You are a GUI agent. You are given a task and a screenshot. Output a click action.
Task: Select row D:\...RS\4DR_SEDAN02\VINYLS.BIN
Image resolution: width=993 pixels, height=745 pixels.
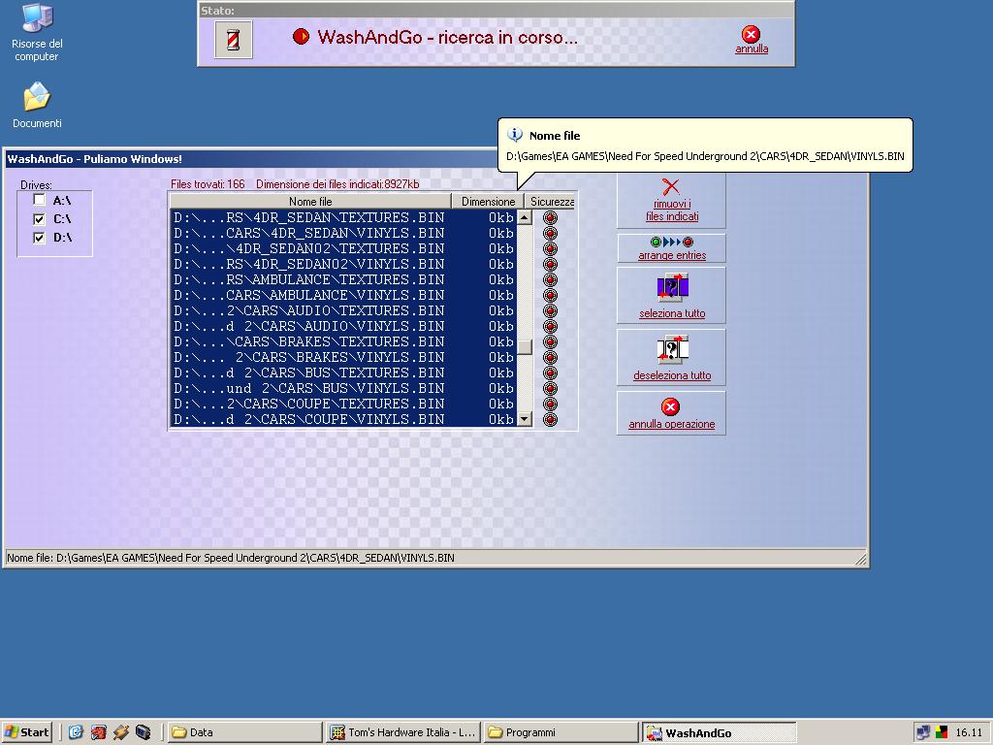tap(344, 264)
